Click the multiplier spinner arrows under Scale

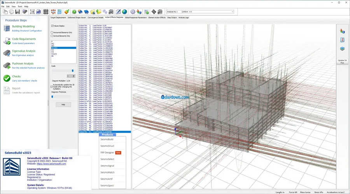tap(73, 76)
